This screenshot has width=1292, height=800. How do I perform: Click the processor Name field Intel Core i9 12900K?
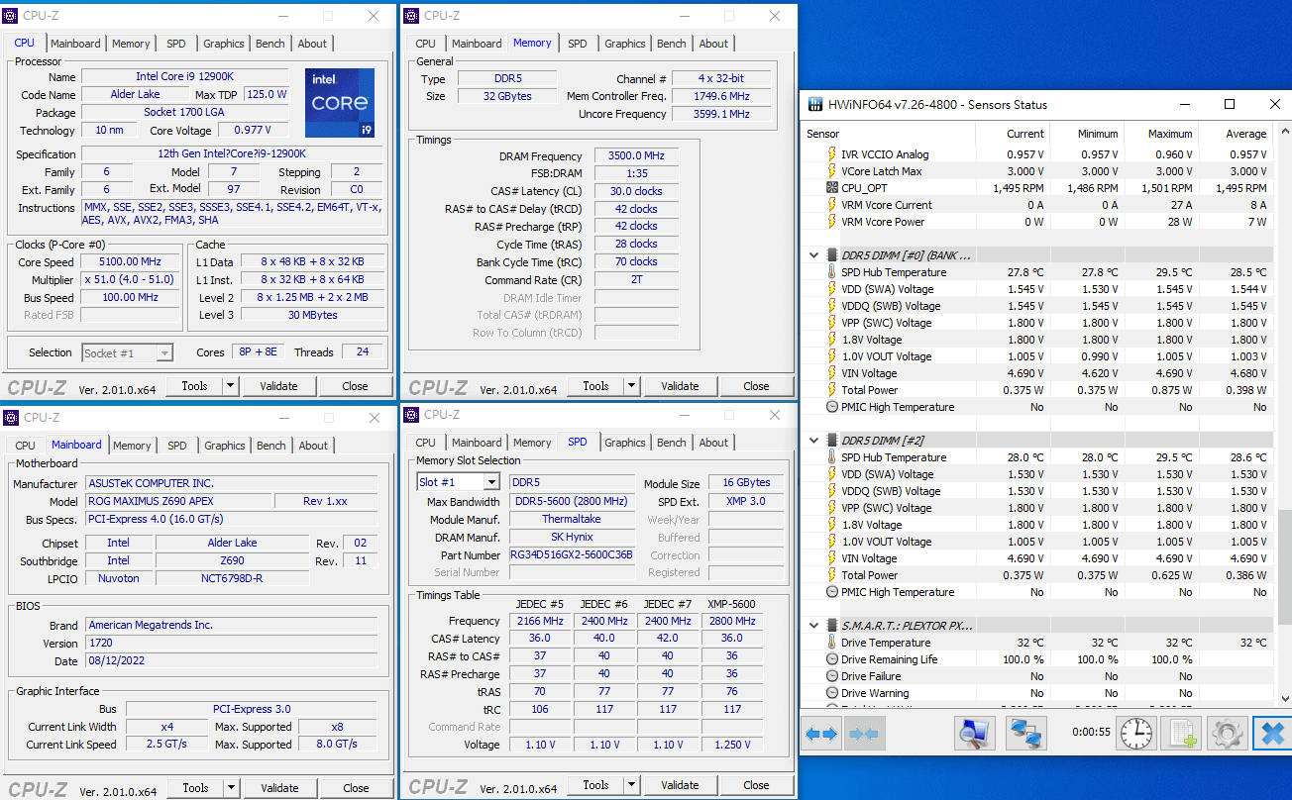(184, 76)
